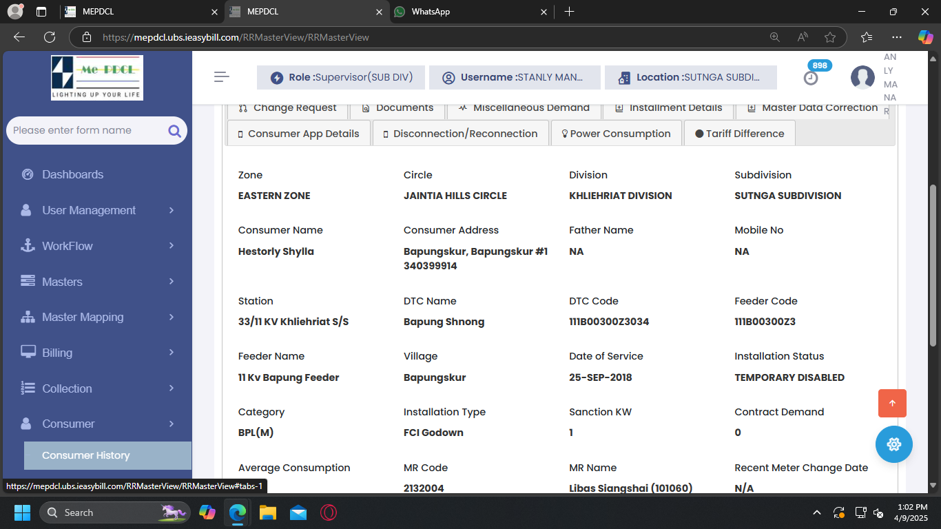This screenshot has height=529, width=941.
Task: Open the favorites list icon in browser toolbar
Action: (867, 37)
